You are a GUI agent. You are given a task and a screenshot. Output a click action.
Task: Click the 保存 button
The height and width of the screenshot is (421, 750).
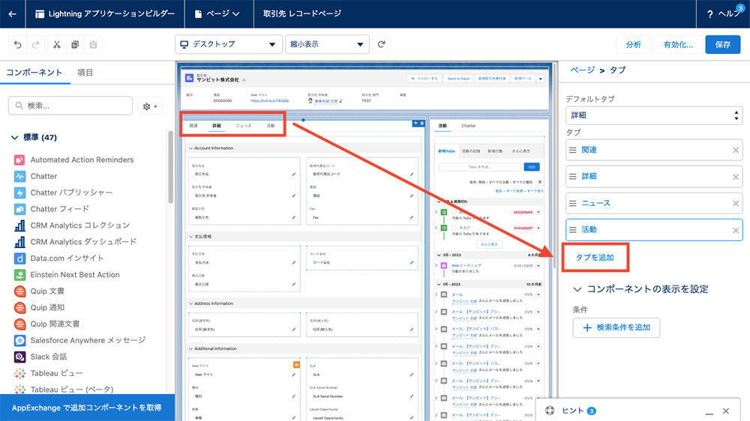pyautogui.click(x=723, y=44)
